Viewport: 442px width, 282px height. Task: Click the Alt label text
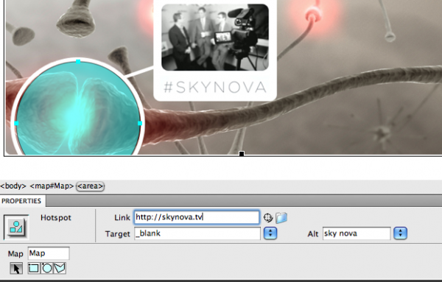click(313, 234)
